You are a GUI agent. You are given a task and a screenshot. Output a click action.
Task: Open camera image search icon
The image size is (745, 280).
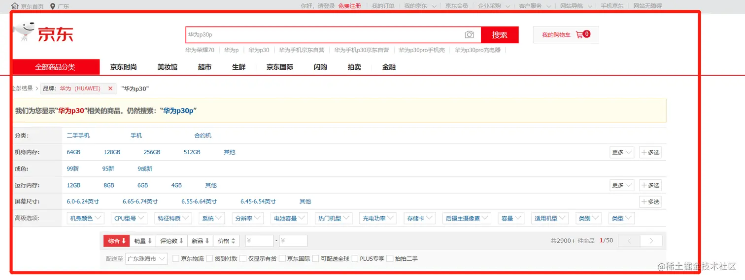pyautogui.click(x=470, y=35)
